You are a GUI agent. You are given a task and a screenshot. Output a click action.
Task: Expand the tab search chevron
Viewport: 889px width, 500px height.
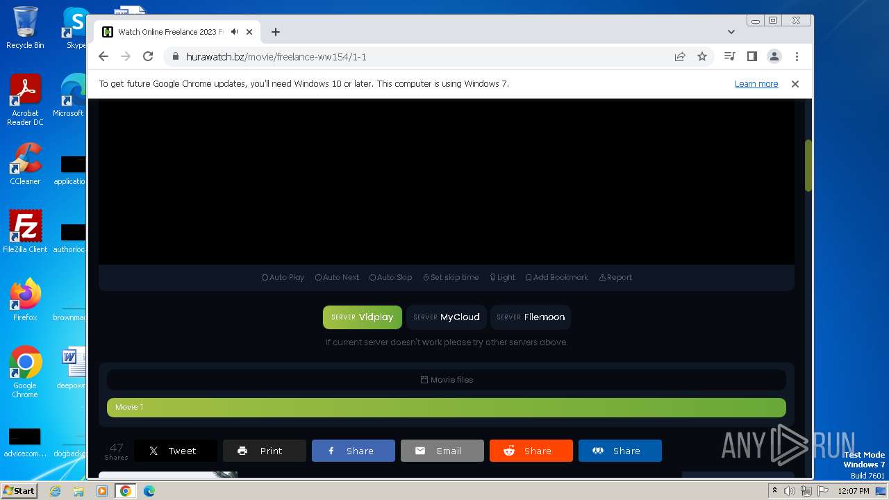(x=731, y=32)
